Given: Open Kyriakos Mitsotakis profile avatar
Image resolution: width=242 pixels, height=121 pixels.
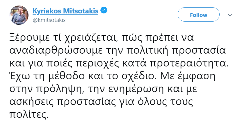Looking at the screenshot, I should tap(19, 15).
